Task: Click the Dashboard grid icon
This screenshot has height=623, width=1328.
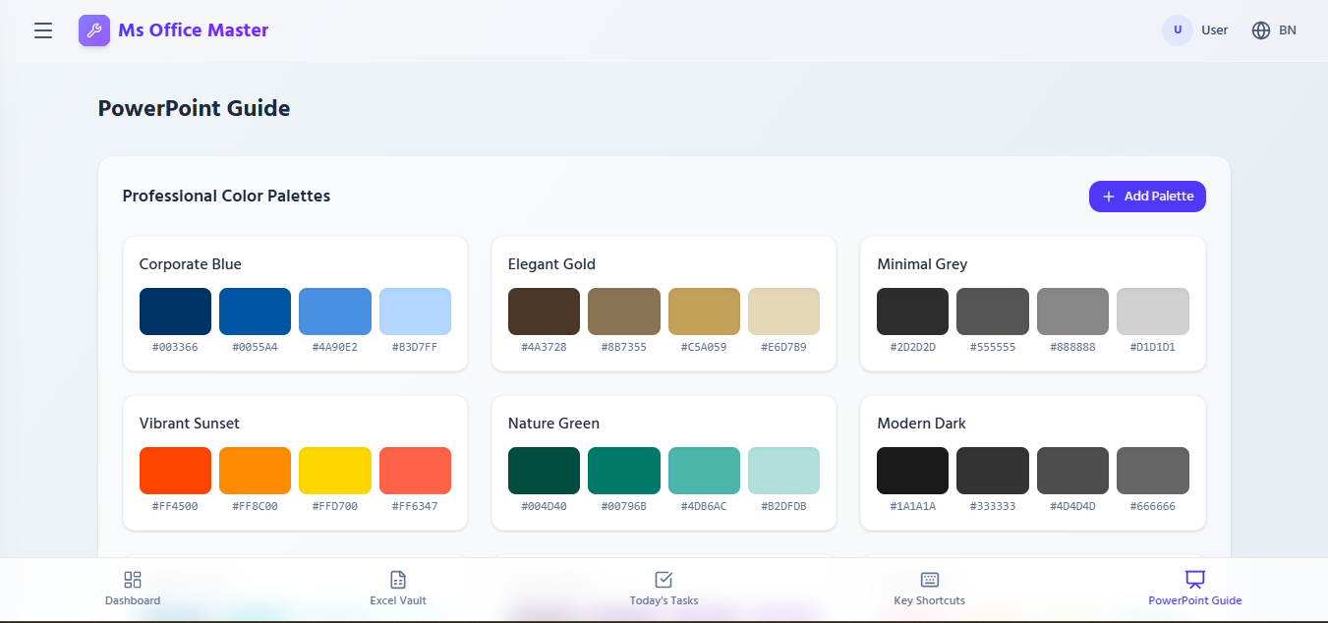Action: (x=133, y=580)
